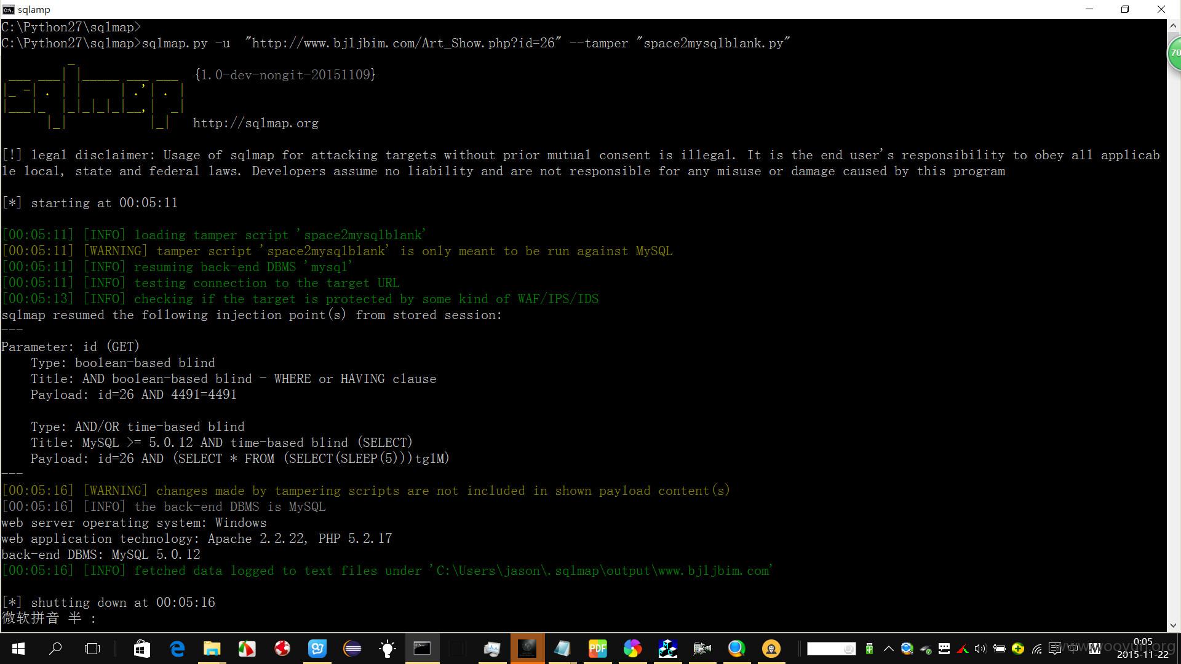Open Microsoft Edge browser
This screenshot has width=1181, height=664.
(x=177, y=649)
